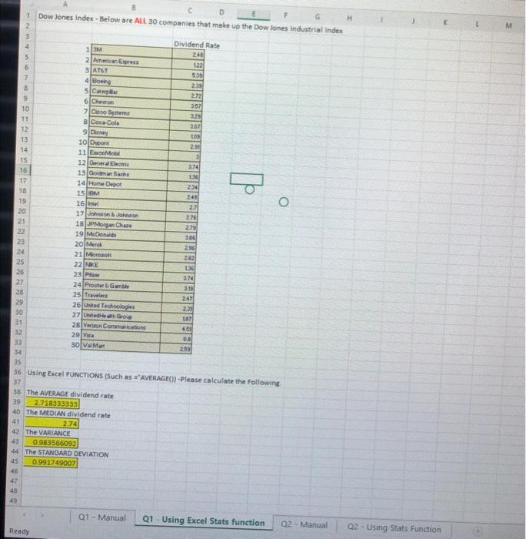Viewport: 526px width, 539px height.
Task: Click the AT&T cell
Action: [131, 71]
